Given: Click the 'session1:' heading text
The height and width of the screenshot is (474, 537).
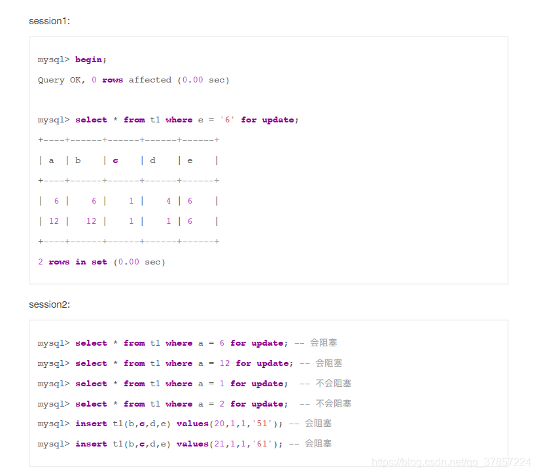Looking at the screenshot, I should click(x=49, y=21).
